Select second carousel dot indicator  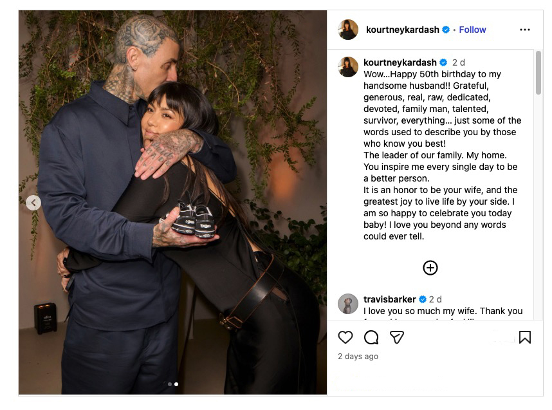(x=176, y=384)
